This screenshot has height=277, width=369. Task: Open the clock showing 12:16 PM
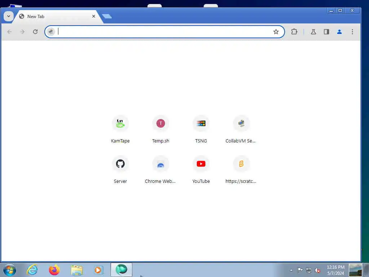tap(335, 270)
